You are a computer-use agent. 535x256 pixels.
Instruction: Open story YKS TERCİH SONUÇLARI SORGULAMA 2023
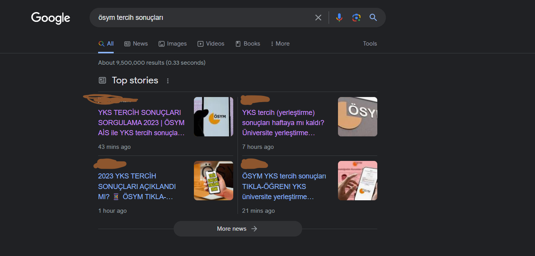click(x=141, y=123)
